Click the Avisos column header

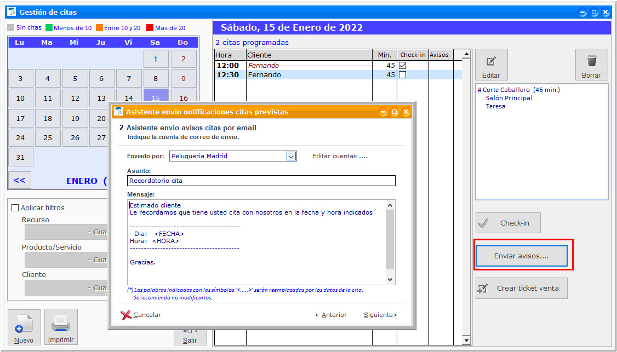(x=441, y=55)
